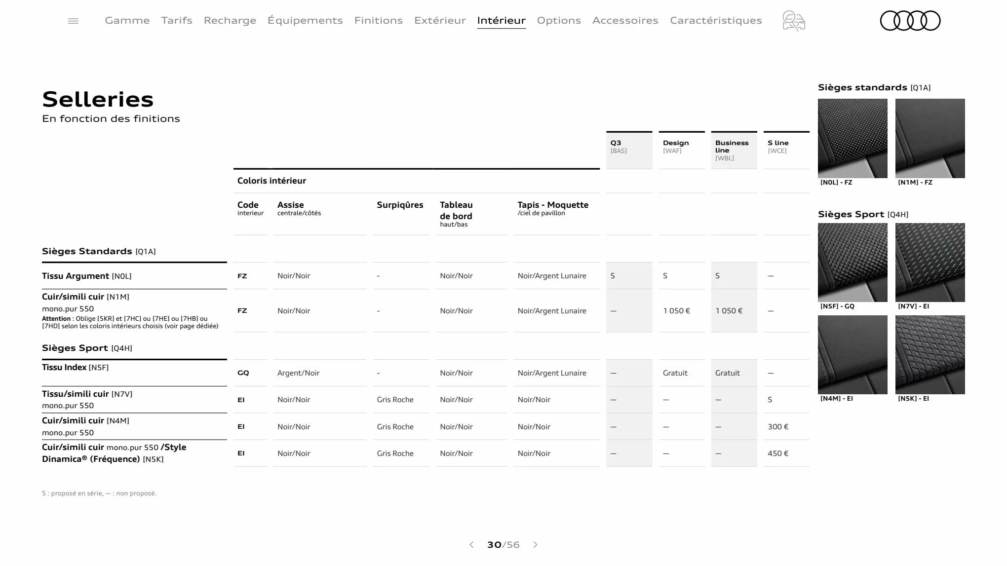
Task: Open the Tarifs tab
Action: tap(177, 20)
